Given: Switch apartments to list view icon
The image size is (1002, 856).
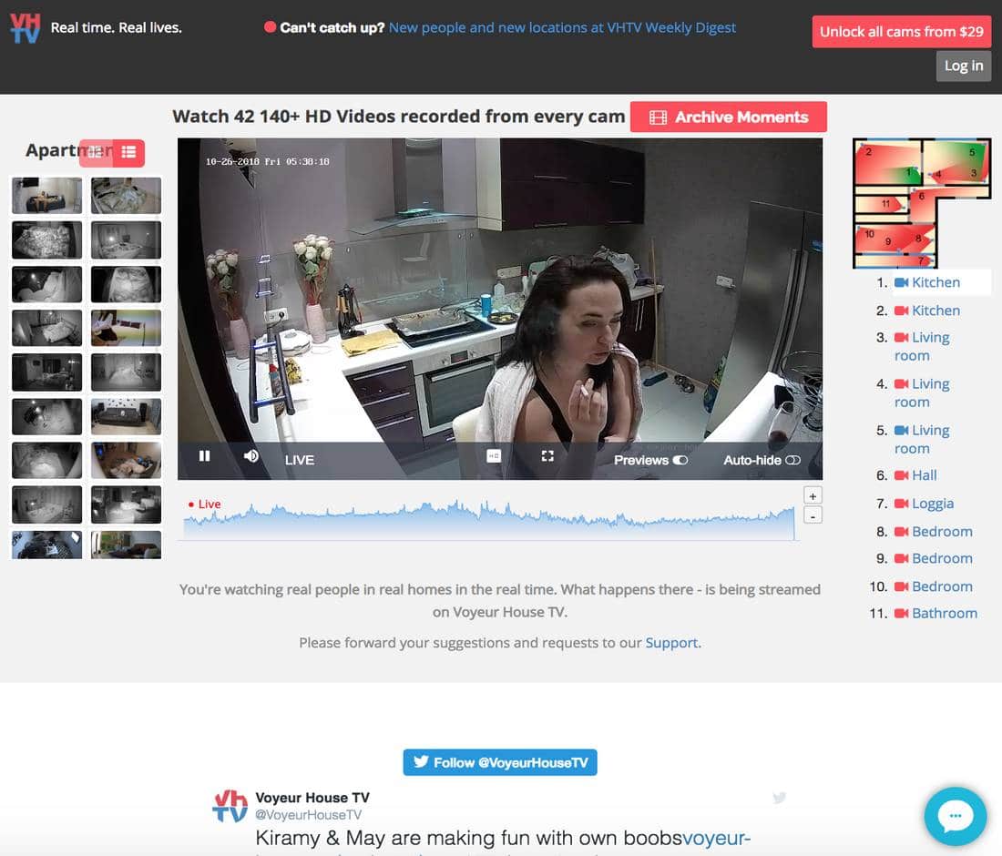Looking at the screenshot, I should click(128, 152).
